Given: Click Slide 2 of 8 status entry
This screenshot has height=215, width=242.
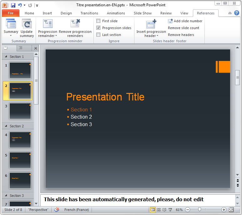Looking at the screenshot, I should coord(13,210).
